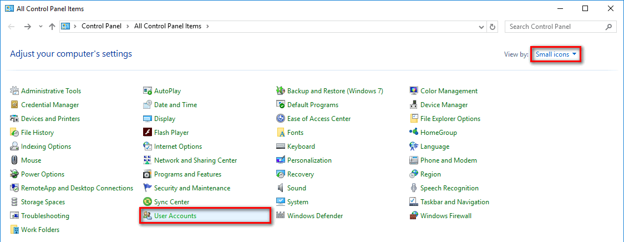Click the Control Panel icon in address bar
This screenshot has width=624, height=242.
click(65, 26)
